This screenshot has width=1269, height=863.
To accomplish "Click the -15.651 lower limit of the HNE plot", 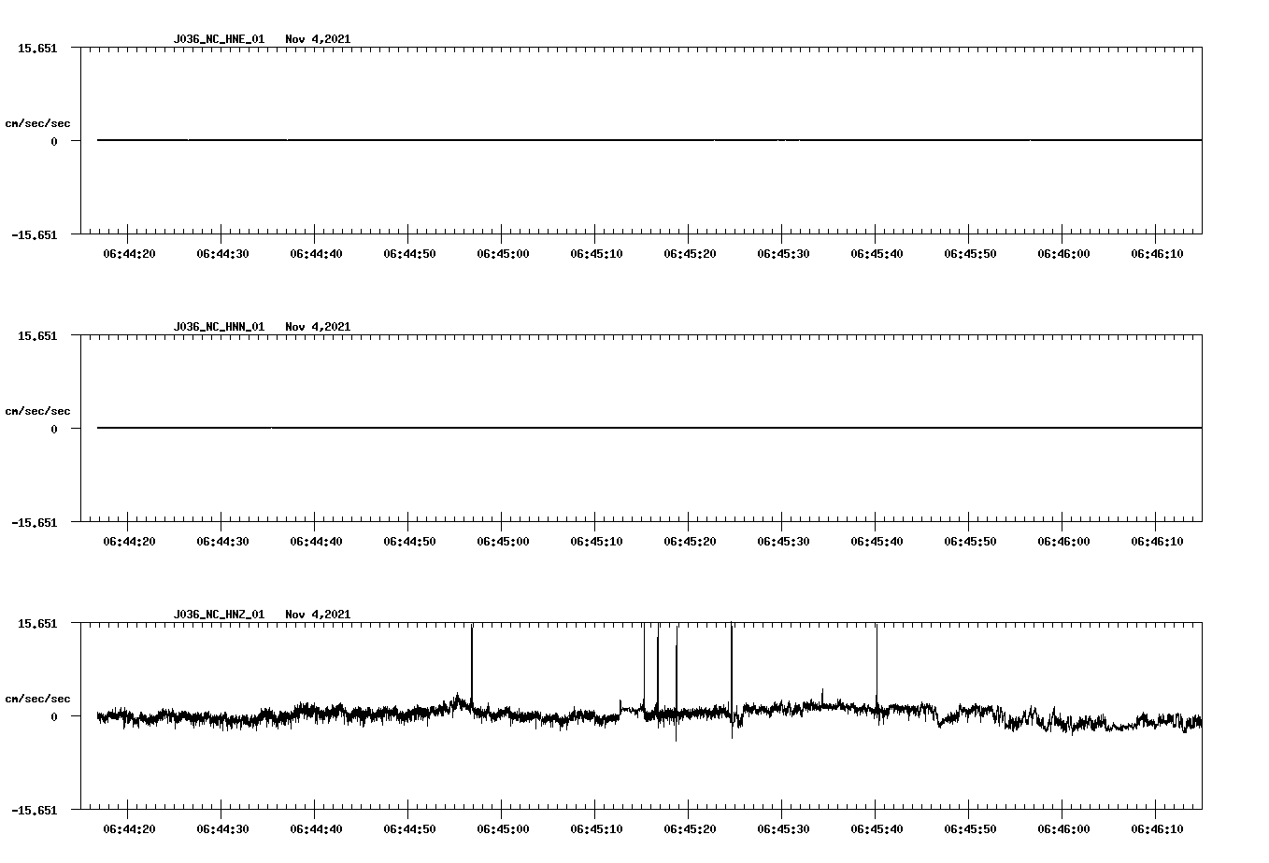I will pos(34,235).
